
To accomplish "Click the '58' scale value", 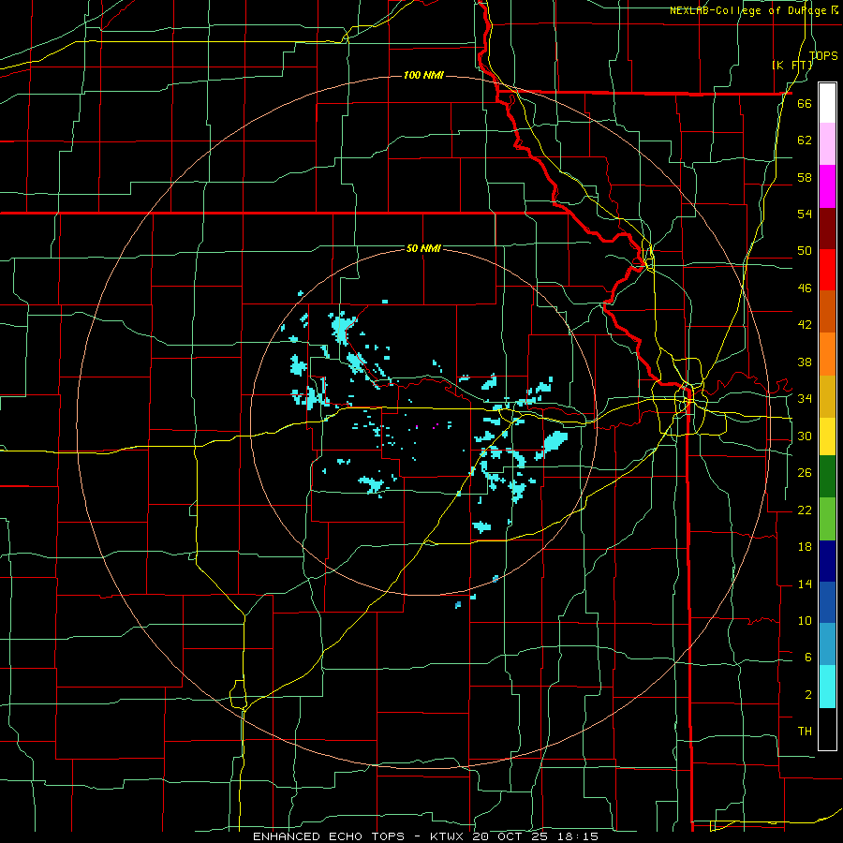I will pyautogui.click(x=805, y=177).
